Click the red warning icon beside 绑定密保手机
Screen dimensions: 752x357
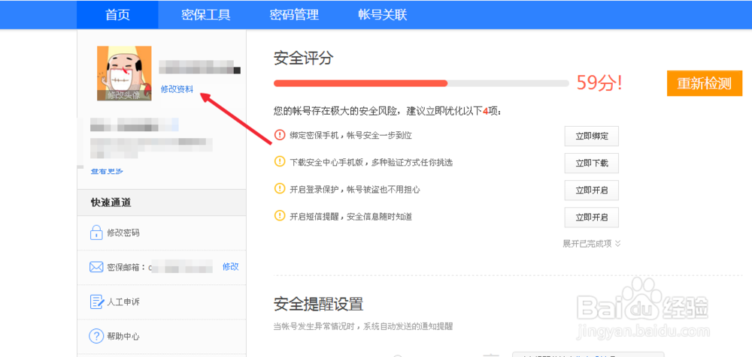280,136
